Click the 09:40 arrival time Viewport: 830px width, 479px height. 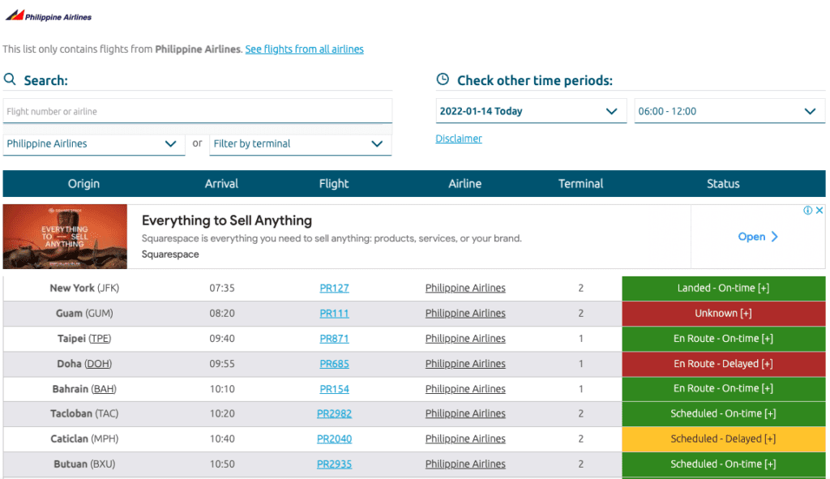tap(222, 338)
